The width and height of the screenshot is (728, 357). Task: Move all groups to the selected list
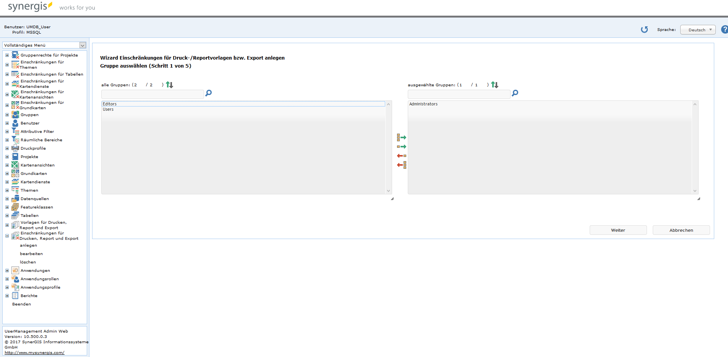(x=401, y=137)
